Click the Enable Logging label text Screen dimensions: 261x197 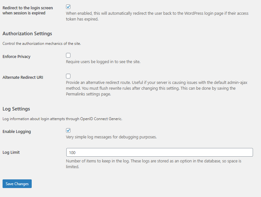pos(17,132)
